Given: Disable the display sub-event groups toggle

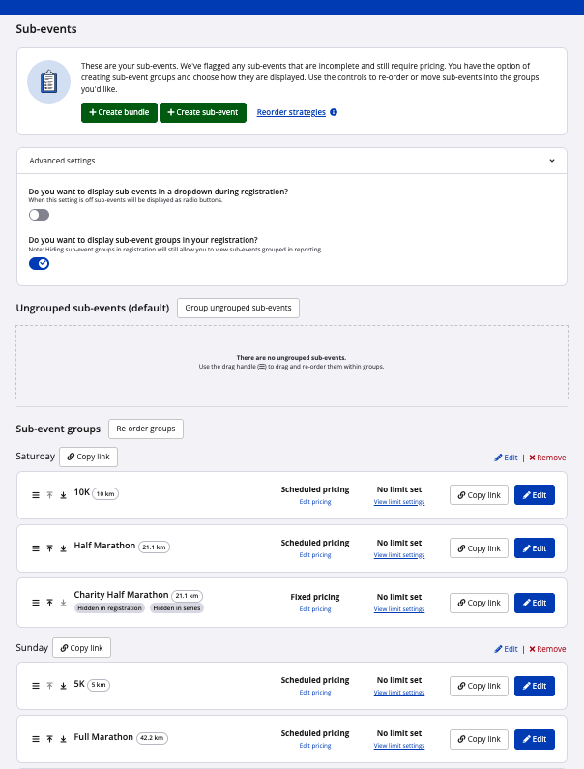Looking at the screenshot, I should [39, 263].
